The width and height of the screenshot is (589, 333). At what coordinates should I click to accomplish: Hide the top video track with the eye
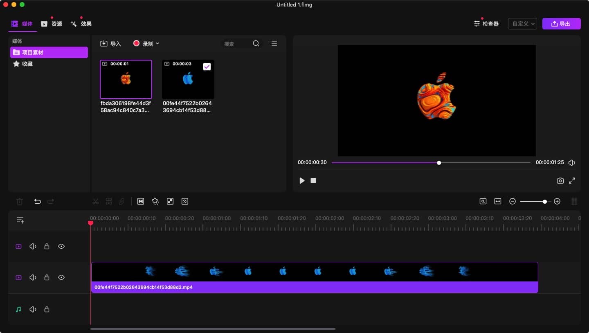pos(61,246)
